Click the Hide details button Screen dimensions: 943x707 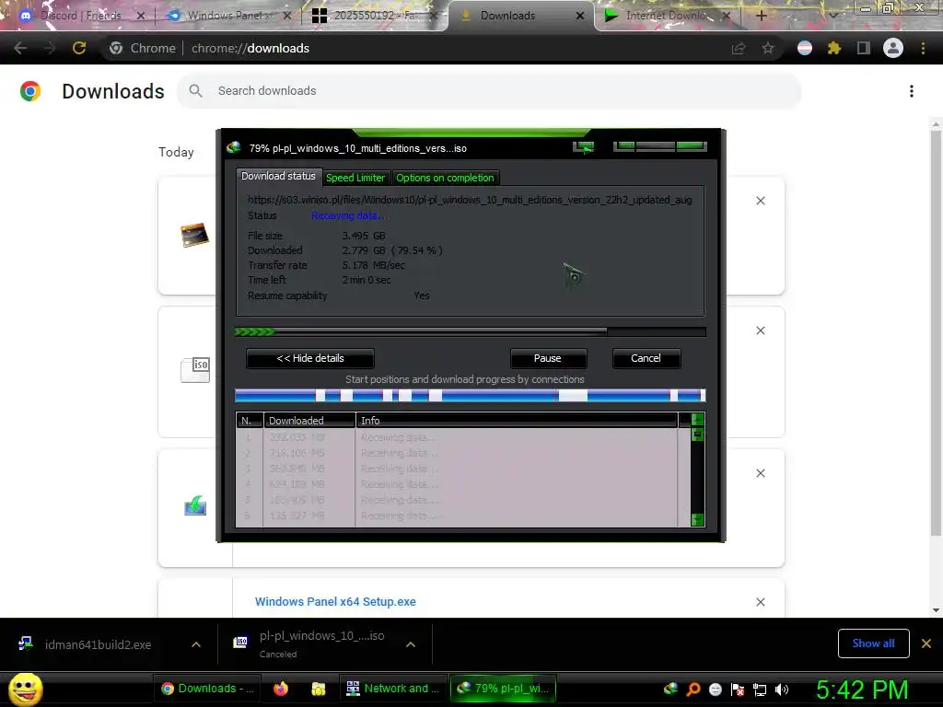click(x=309, y=358)
